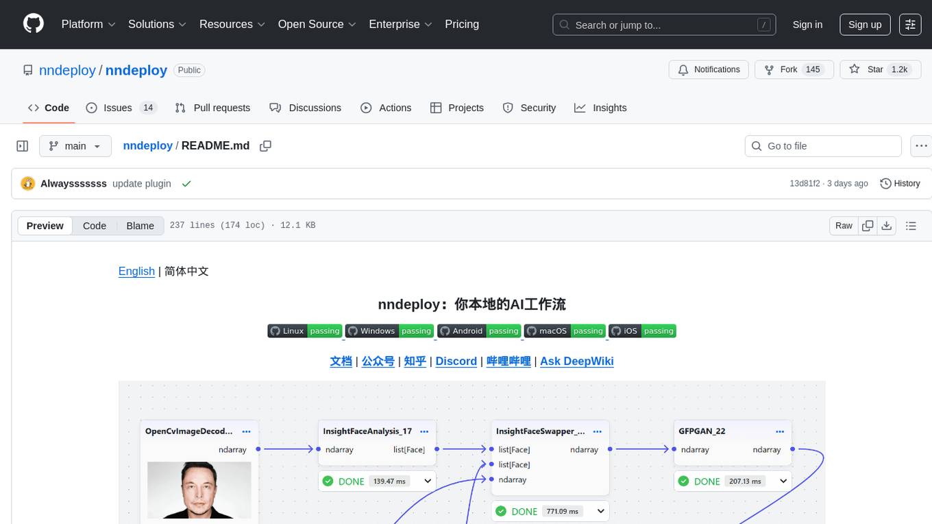Screen dimensions: 932x524
Task: Click the Fork count 145
Action: click(813, 69)
